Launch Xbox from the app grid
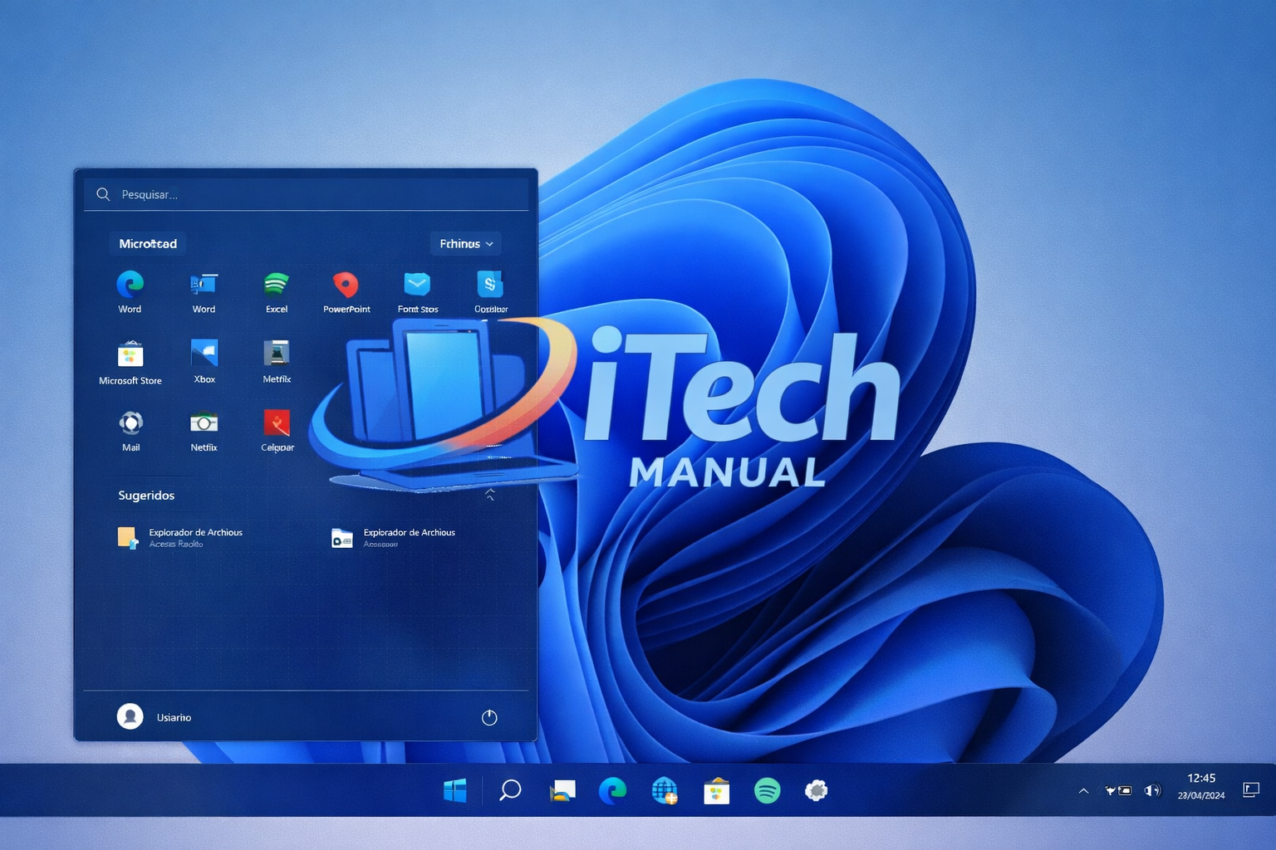Image resolution: width=1276 pixels, height=850 pixels. (204, 357)
